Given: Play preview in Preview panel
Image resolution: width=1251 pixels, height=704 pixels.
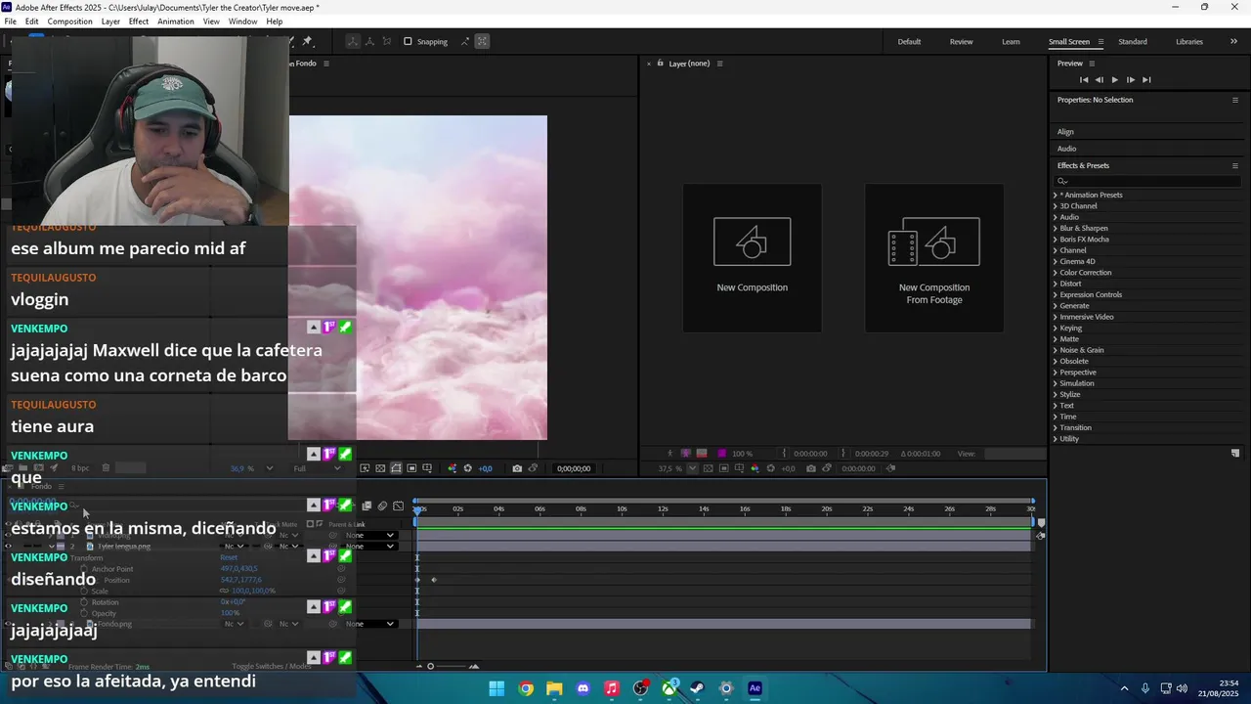Looking at the screenshot, I should [1114, 79].
